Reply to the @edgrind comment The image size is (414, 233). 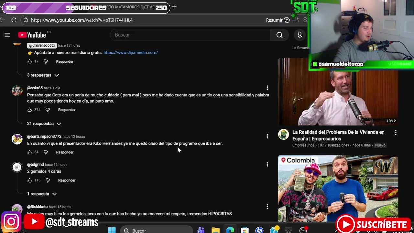point(67,180)
